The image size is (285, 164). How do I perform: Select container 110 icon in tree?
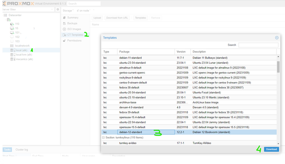(x=12, y=24)
